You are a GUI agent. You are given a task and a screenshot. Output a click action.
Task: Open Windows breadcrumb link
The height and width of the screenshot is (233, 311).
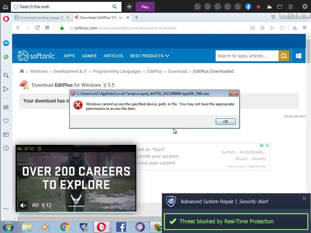(x=39, y=71)
